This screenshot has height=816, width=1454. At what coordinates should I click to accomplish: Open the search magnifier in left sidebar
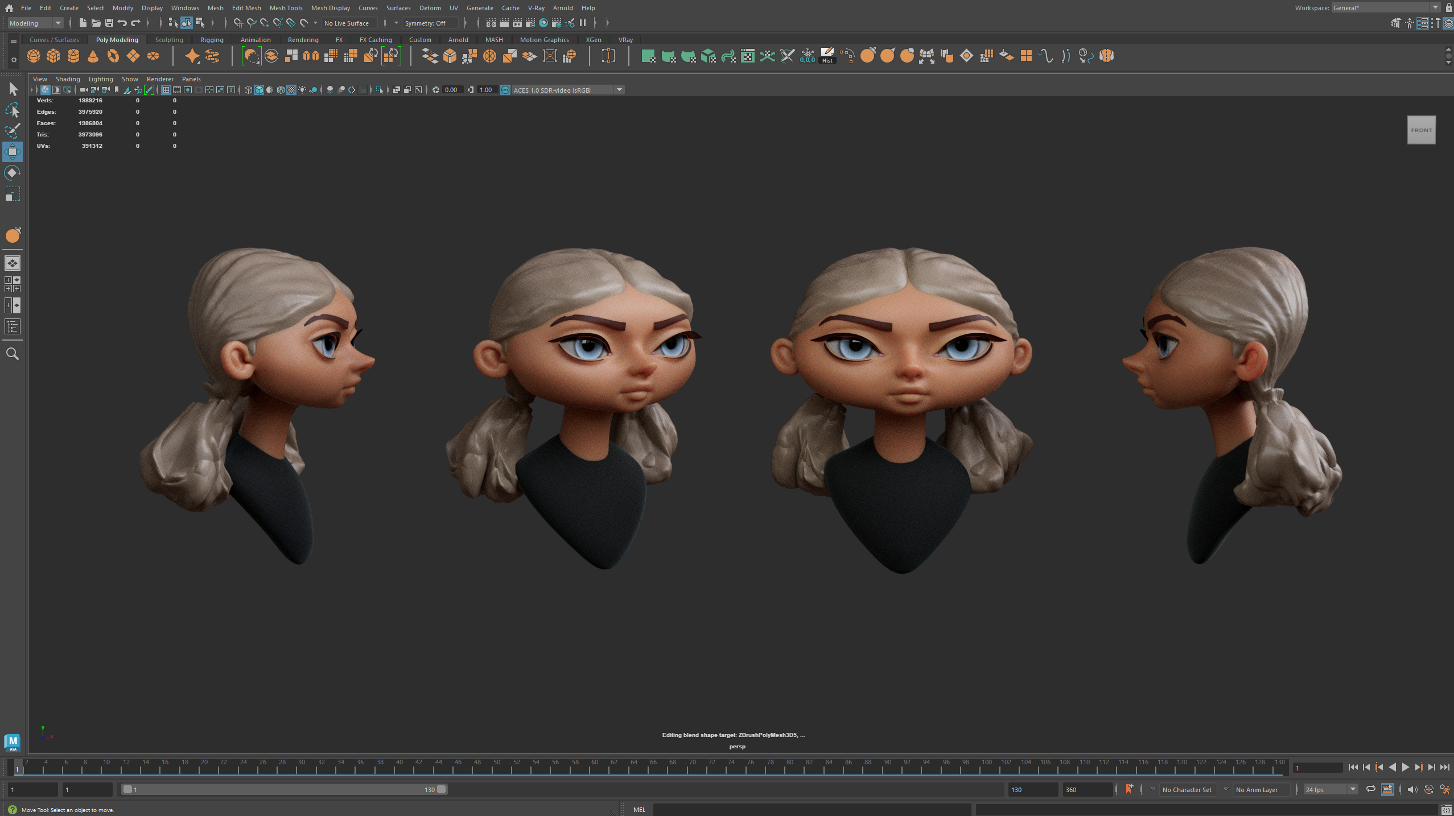point(13,354)
